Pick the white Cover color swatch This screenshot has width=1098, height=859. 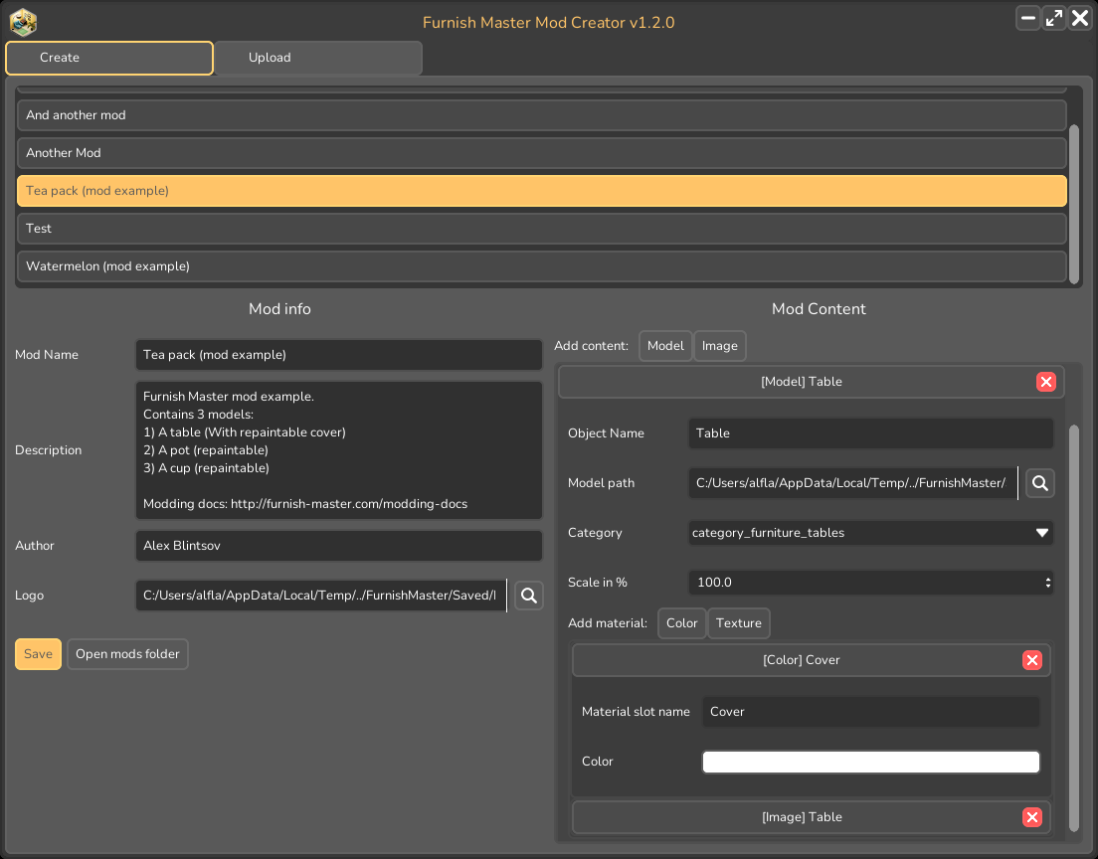point(870,762)
